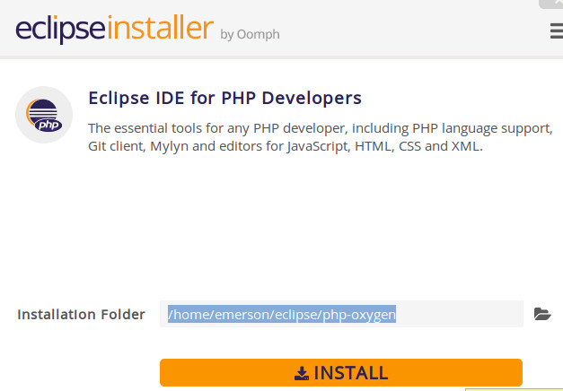The width and height of the screenshot is (563, 391).
Task: Close the installer using the corner X
Action: coord(553,3)
